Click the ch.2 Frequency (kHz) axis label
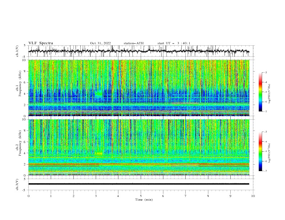 click(x=19, y=143)
